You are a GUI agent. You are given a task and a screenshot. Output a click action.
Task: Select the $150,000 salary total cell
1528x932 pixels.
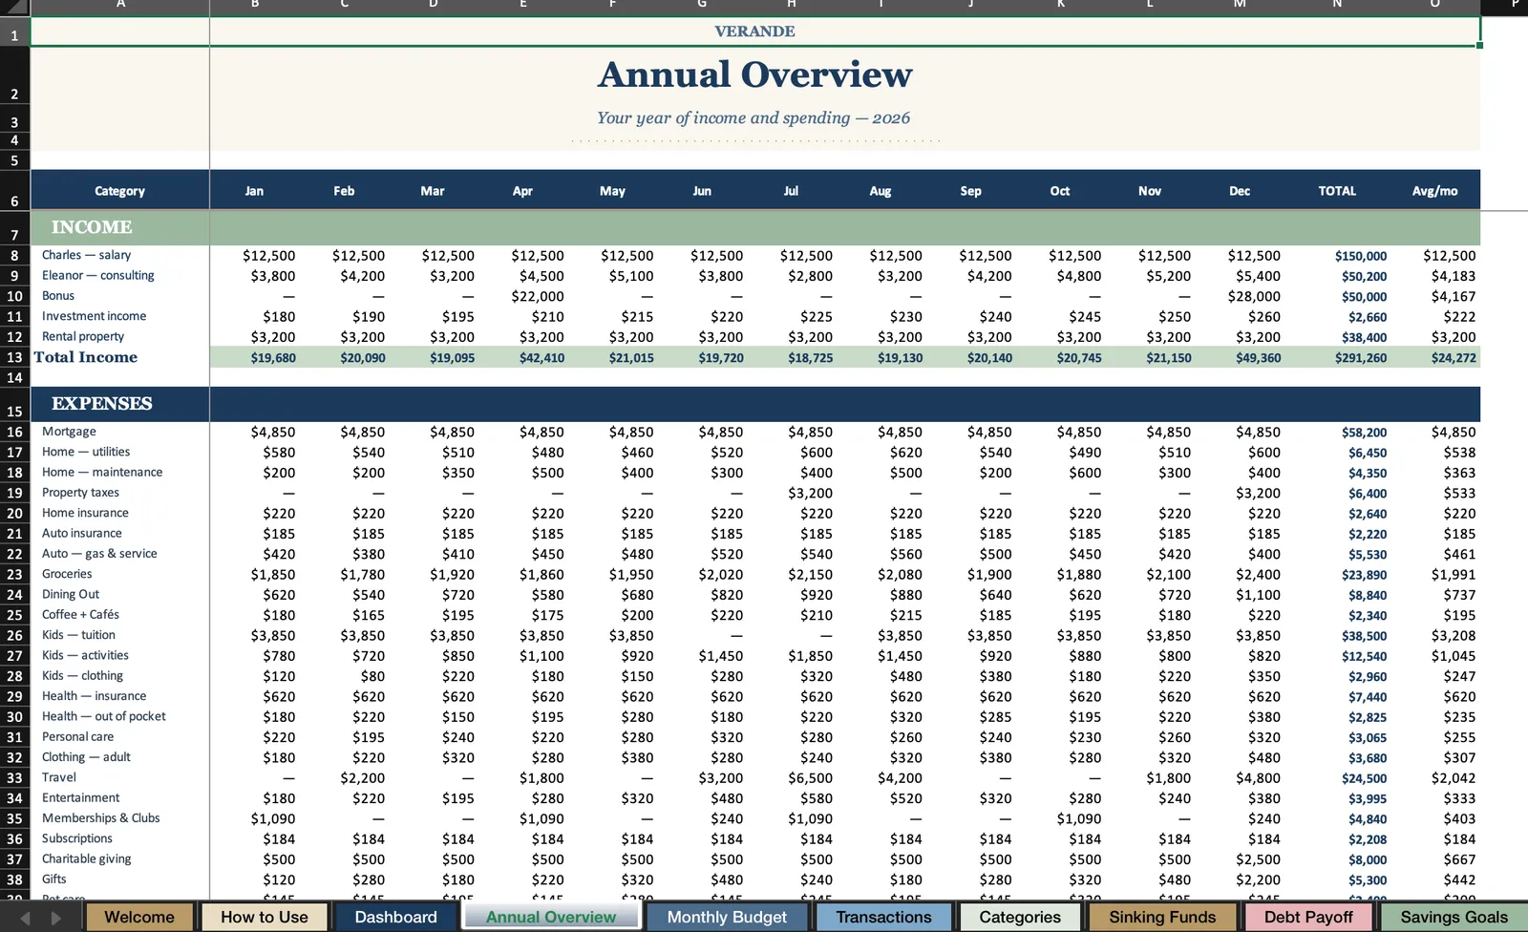tap(1361, 256)
